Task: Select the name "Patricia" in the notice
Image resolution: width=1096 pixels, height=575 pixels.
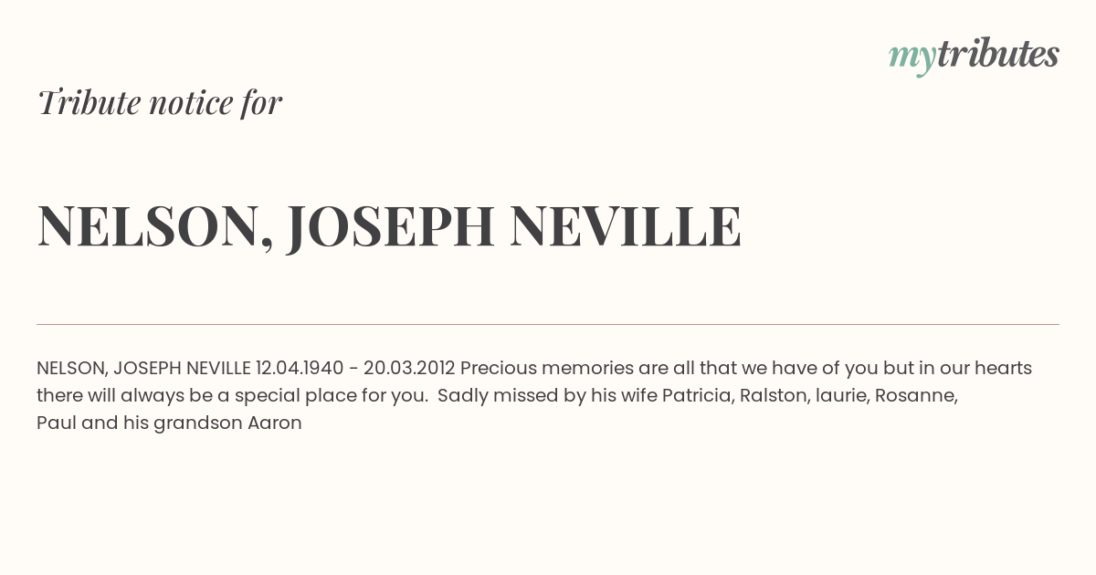Action: point(696,396)
